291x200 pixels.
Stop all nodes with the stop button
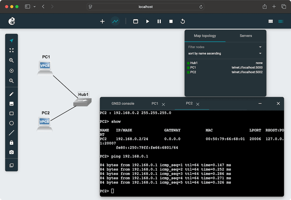point(171,21)
